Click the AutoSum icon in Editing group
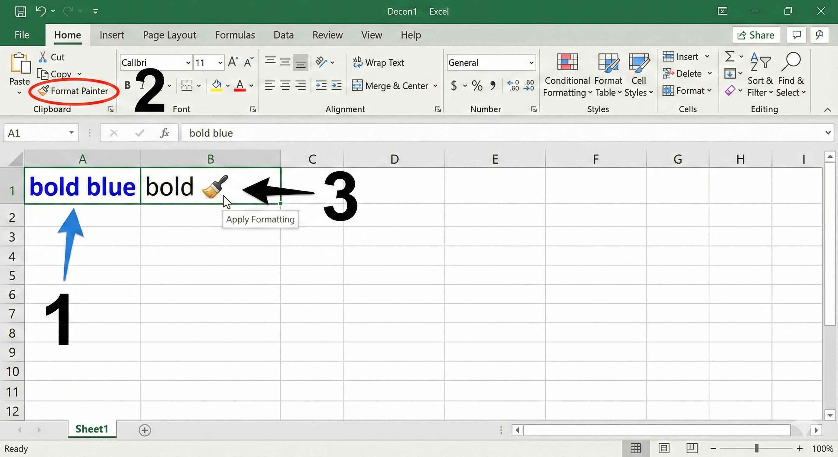The height and width of the screenshot is (457, 838). pos(731,56)
